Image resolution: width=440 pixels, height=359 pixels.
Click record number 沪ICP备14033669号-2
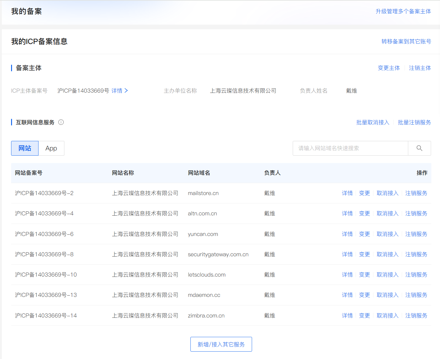44,193
